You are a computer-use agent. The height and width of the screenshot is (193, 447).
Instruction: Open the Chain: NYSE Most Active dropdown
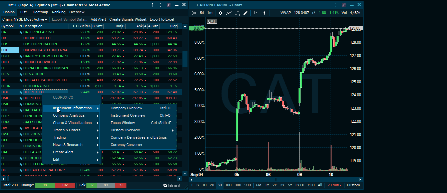pyautogui.click(x=24, y=20)
